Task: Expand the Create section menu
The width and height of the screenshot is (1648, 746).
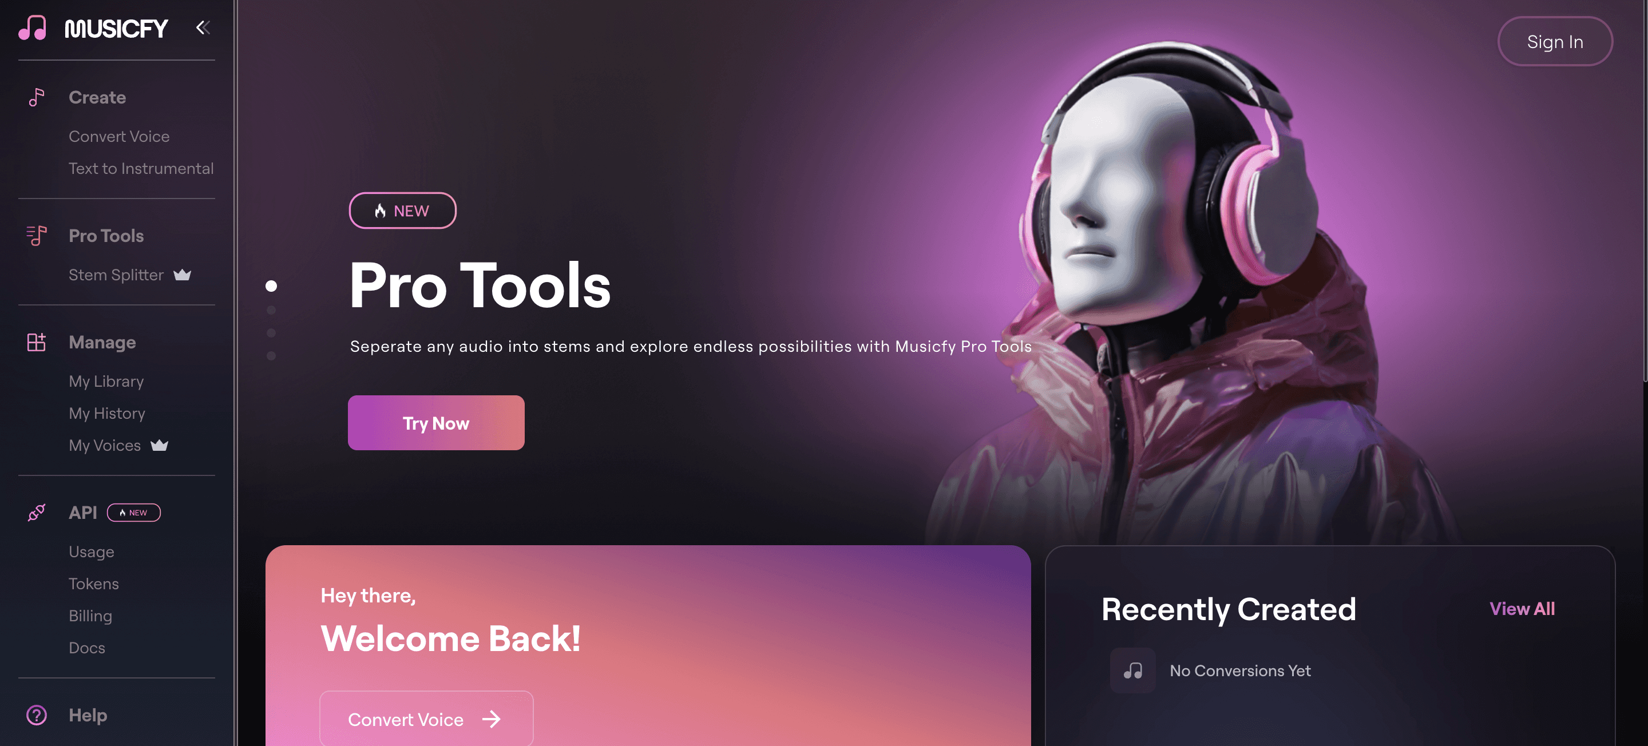Action: point(97,96)
